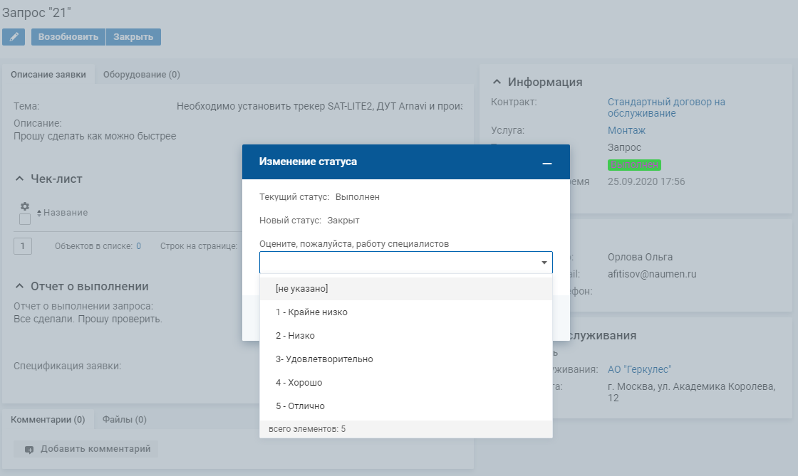Switch to the Файлы (0) tab
798x476 pixels.
125,420
